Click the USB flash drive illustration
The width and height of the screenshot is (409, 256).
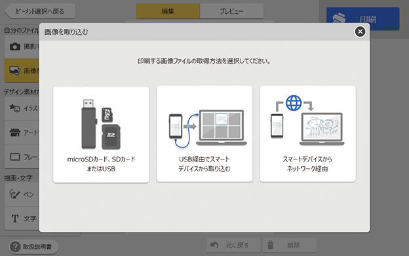(x=88, y=124)
